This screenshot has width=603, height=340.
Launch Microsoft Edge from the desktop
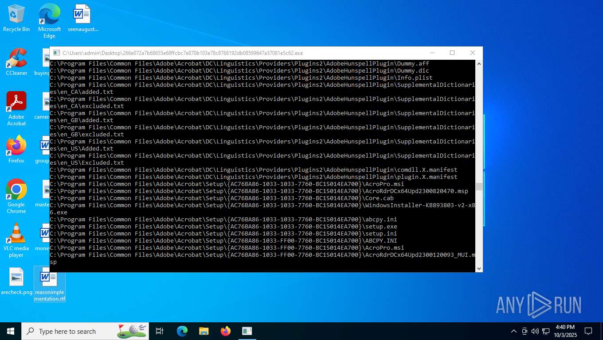tap(49, 21)
